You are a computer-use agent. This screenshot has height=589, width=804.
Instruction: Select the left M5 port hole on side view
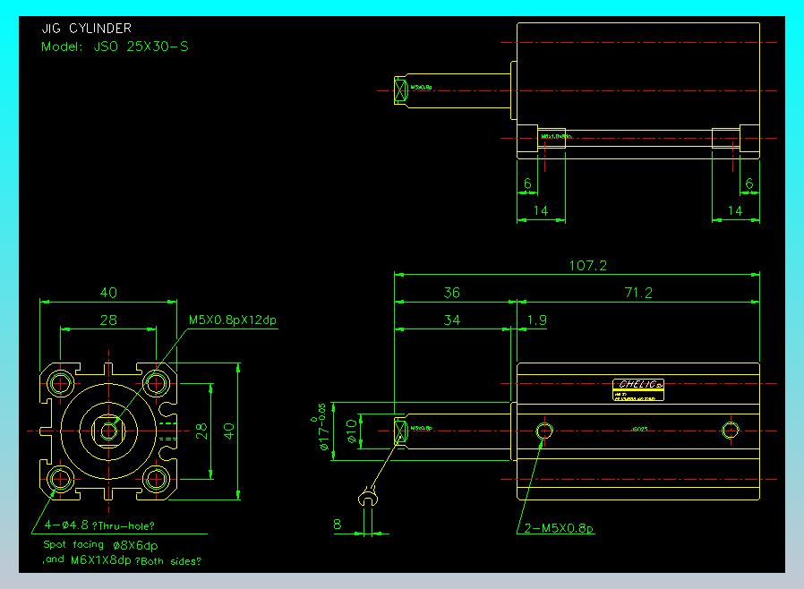[x=543, y=431]
